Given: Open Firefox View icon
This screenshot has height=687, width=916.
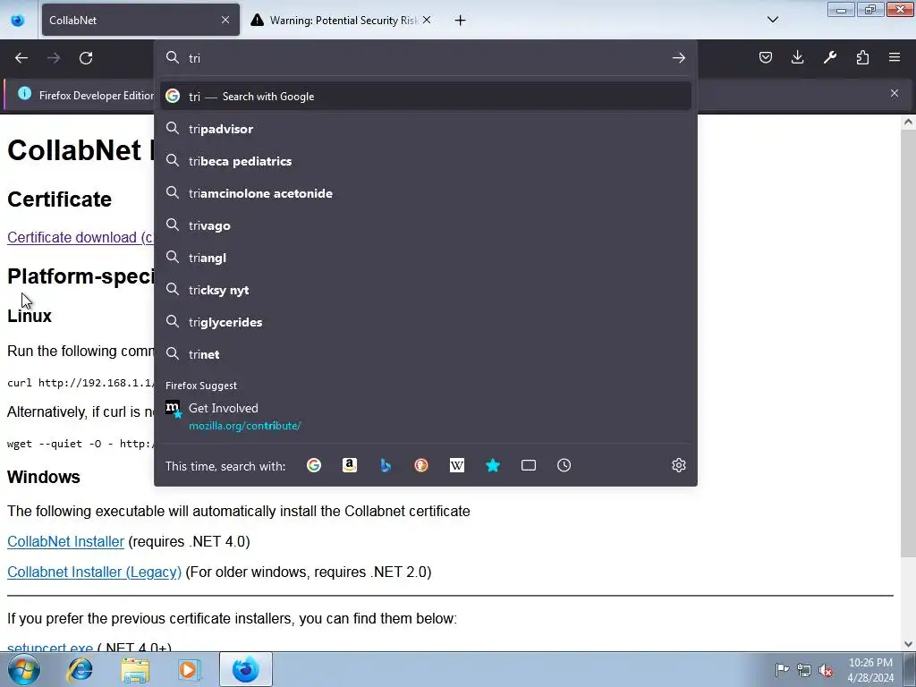Looking at the screenshot, I should tap(18, 21).
